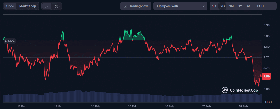Show the All time range
The image size is (280, 109).
[249, 6]
